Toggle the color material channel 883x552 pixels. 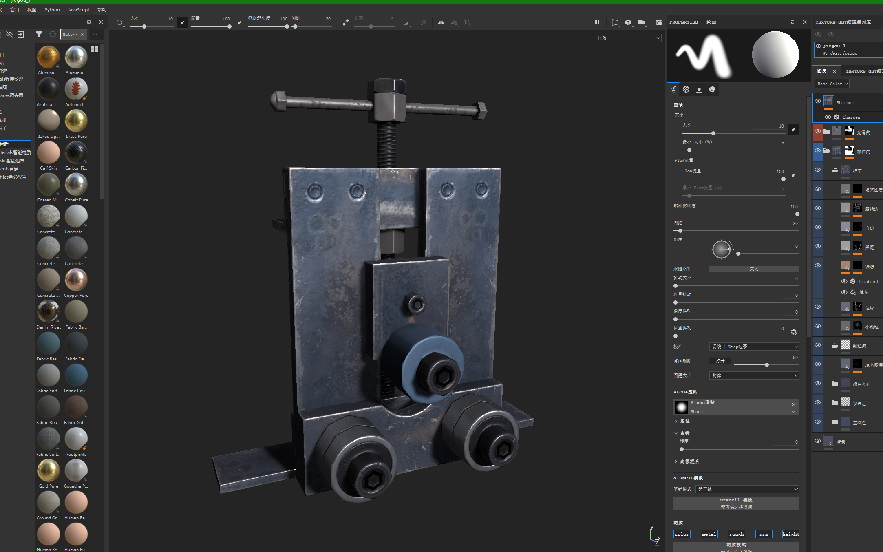(x=682, y=534)
